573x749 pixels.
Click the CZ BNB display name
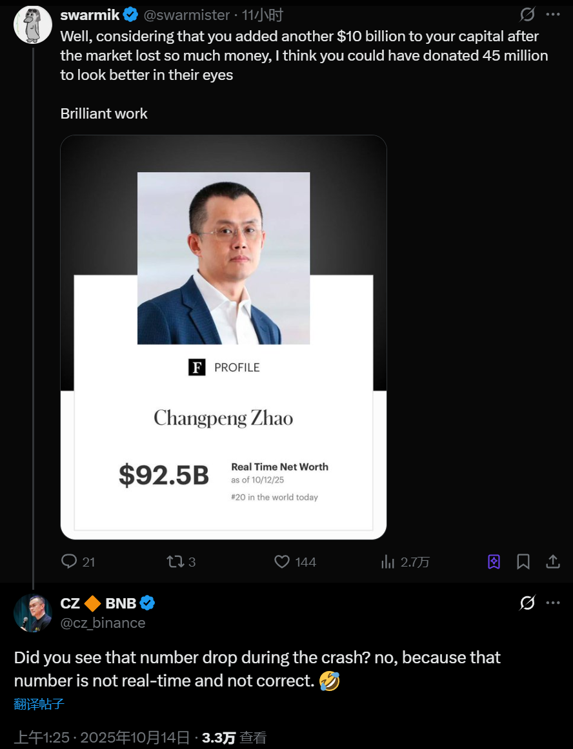click(x=98, y=603)
